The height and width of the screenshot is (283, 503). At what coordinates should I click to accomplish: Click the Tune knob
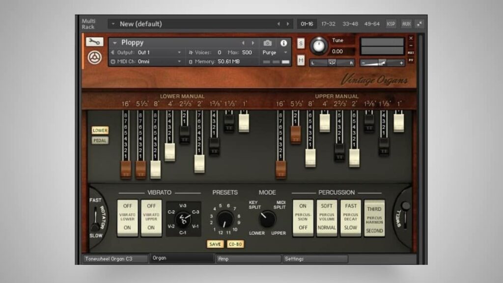(x=318, y=46)
